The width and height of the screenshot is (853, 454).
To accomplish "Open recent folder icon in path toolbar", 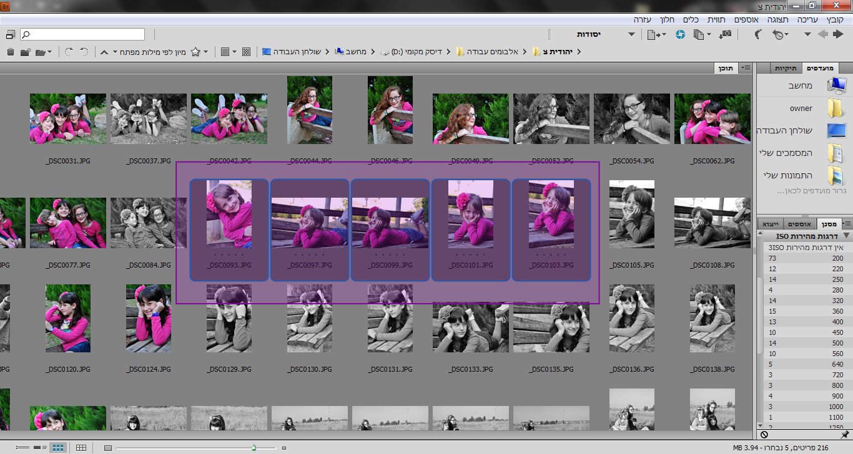I will [x=41, y=52].
